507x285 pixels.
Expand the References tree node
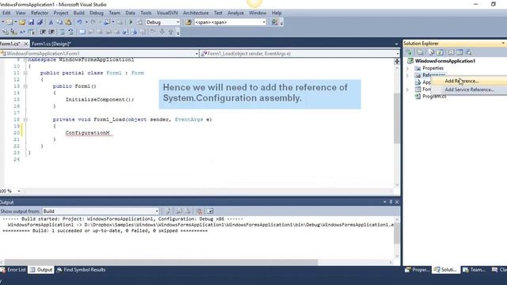point(407,75)
